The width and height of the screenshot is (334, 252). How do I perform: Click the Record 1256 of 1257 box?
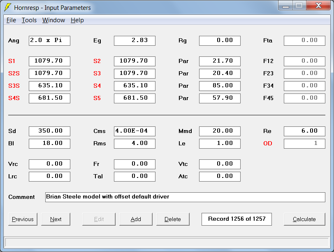click(237, 219)
